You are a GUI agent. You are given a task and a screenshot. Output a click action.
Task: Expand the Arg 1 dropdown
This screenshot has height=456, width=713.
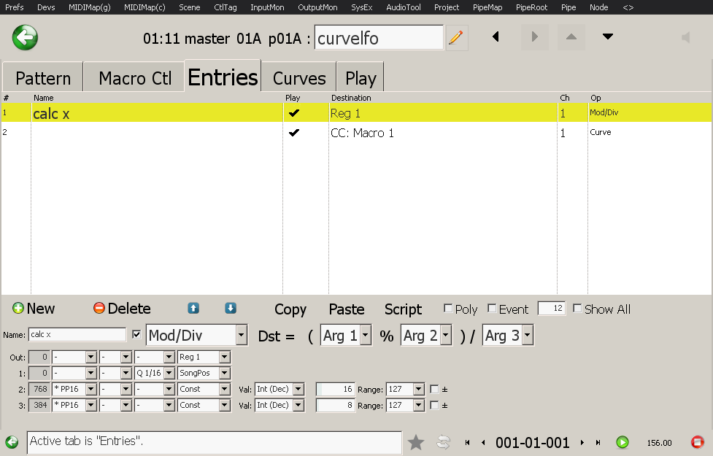[x=365, y=336]
